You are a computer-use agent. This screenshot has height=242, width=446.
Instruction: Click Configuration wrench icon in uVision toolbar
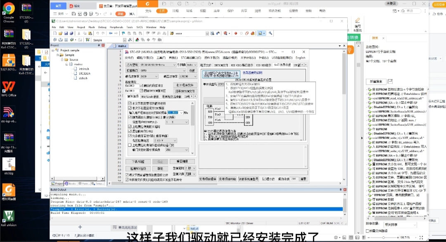pos(270,33)
